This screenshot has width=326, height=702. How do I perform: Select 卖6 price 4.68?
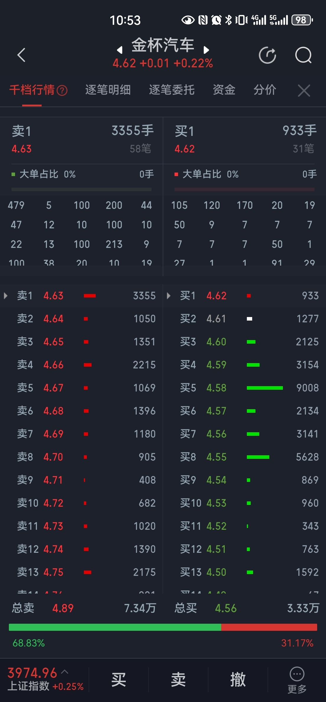(53, 411)
